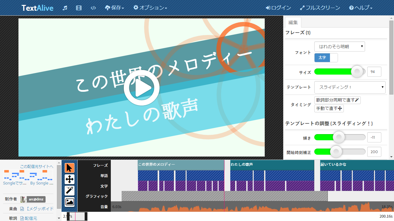This screenshot has width=394, height=221.
Task: Click the 歌詞部分同期で直す button
Action: 337,100
